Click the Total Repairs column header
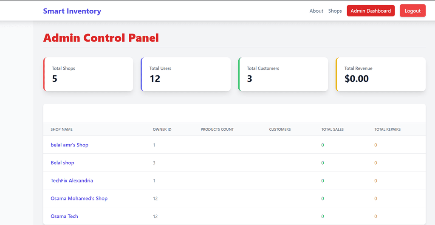This screenshot has width=435, height=225. [387, 129]
